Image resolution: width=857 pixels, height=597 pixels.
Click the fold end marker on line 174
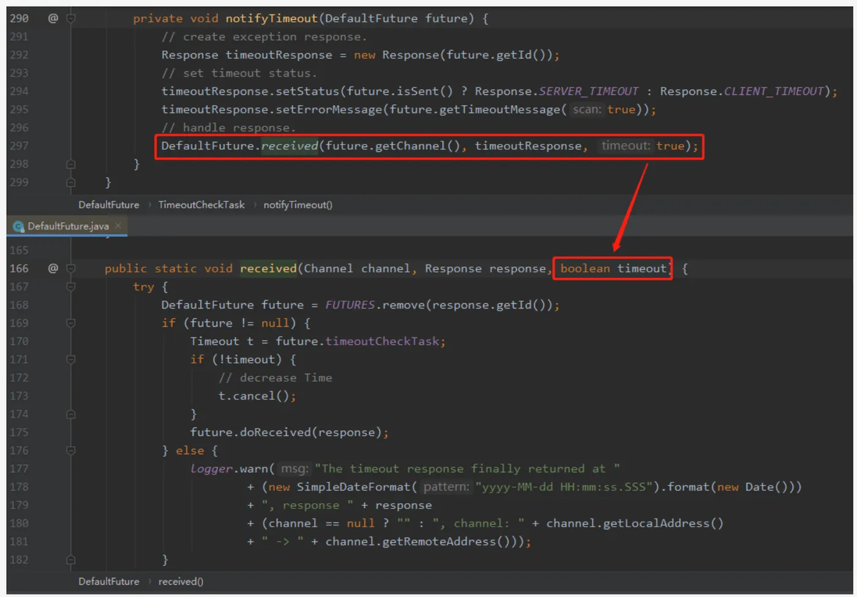(71, 414)
